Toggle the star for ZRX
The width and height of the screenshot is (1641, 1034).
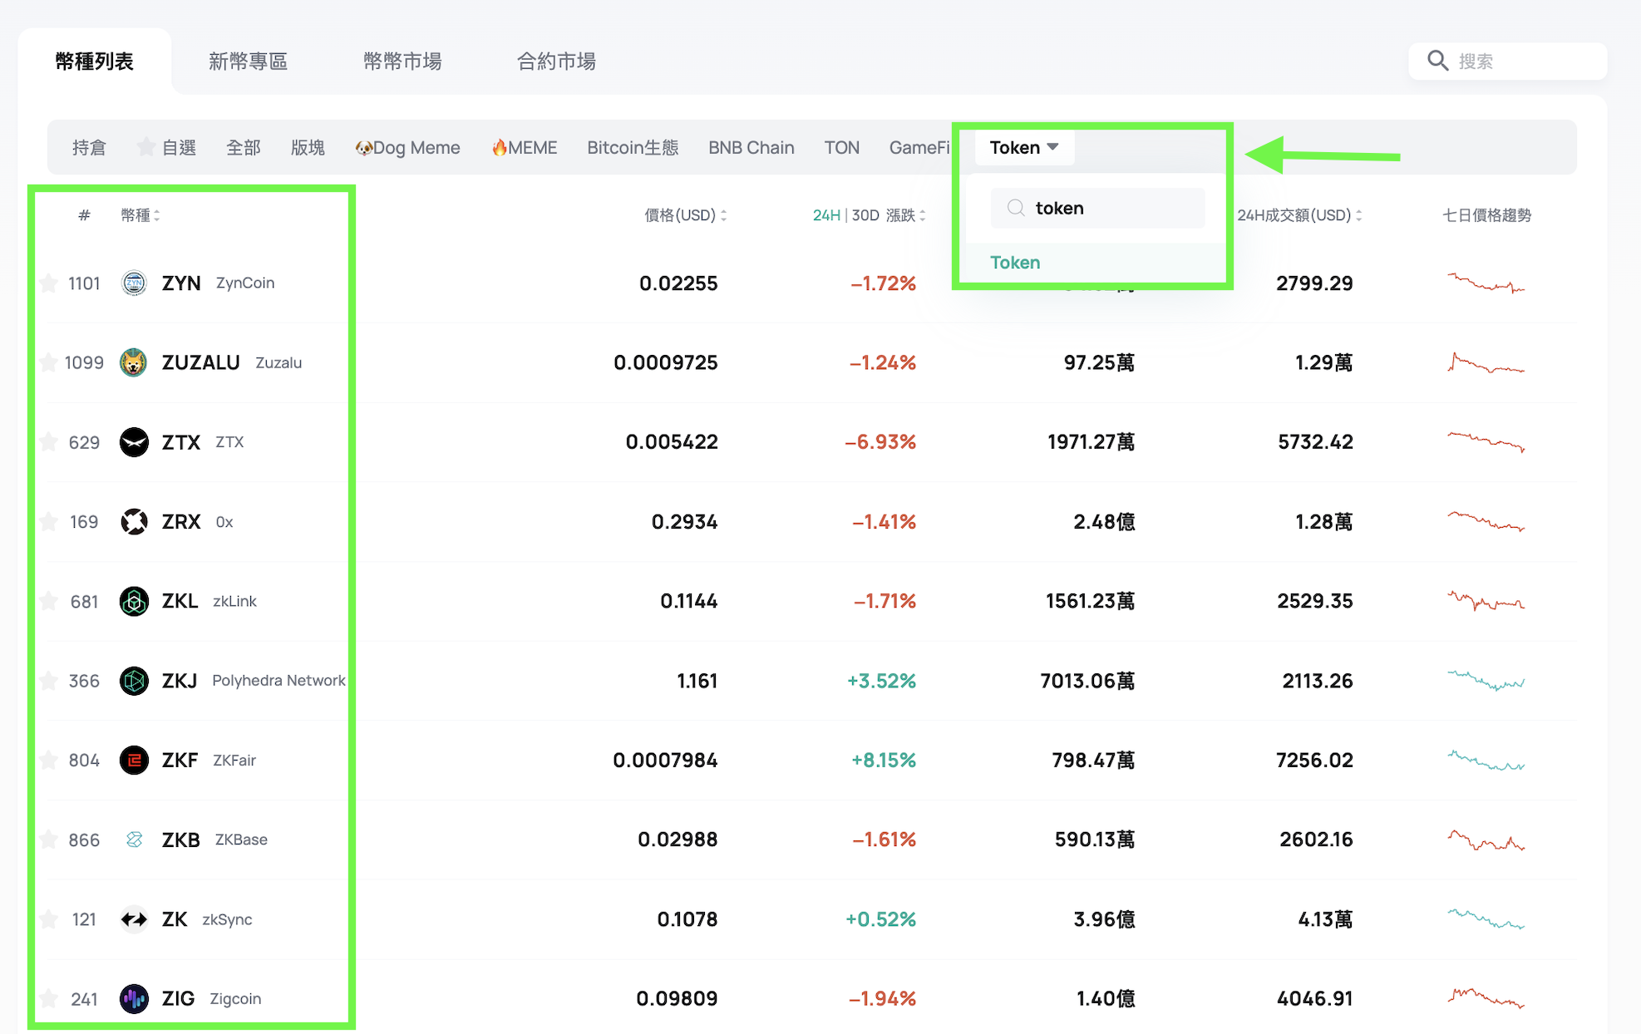pos(49,522)
